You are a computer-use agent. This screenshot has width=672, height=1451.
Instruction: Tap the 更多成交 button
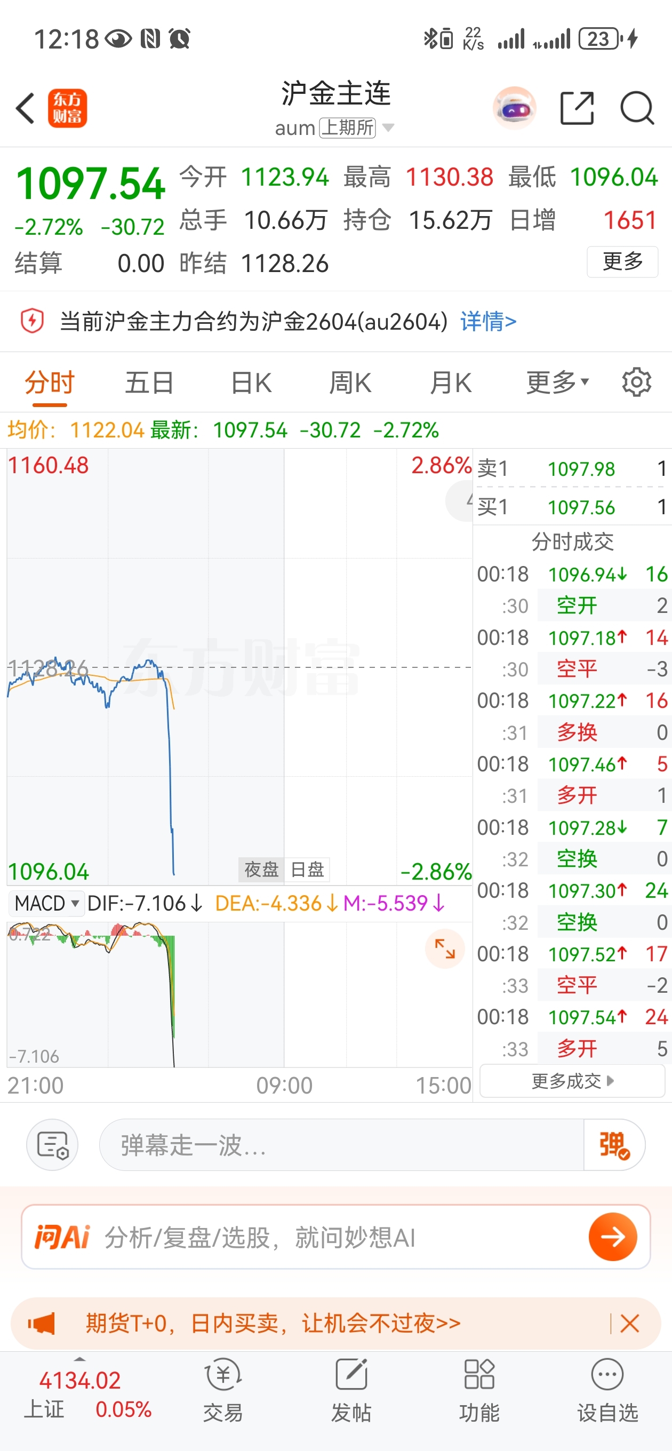572,1081
